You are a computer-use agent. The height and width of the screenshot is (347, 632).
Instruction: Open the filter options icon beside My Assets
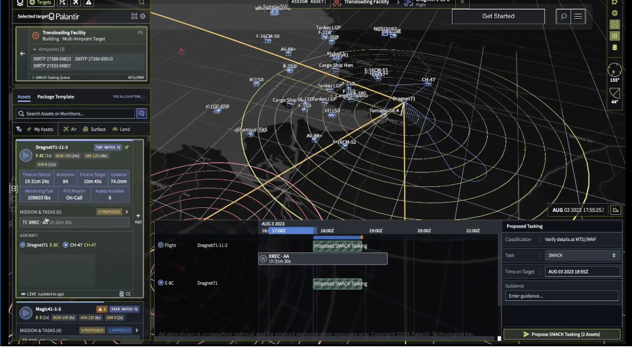point(19,130)
